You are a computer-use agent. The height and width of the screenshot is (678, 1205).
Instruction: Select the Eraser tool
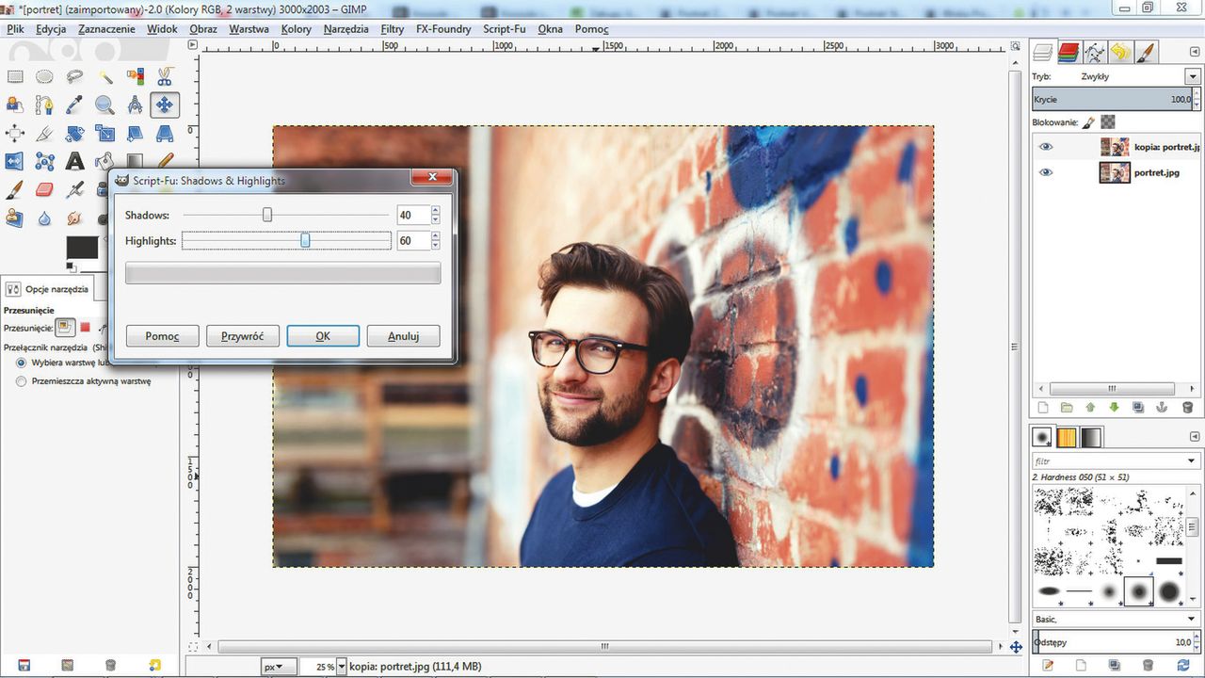coord(44,190)
